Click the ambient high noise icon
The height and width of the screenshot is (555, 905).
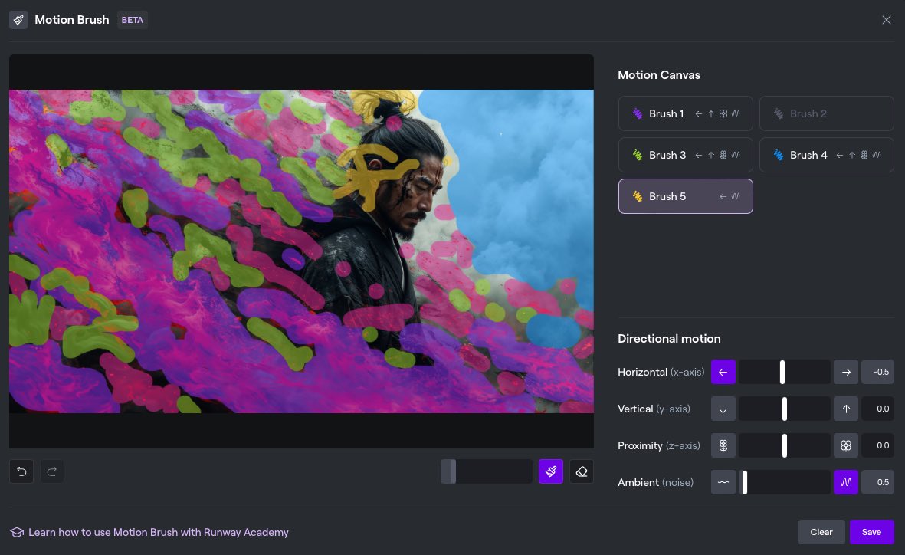(x=845, y=482)
